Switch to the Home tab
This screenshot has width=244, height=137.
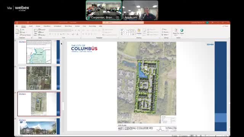tap(24, 26)
